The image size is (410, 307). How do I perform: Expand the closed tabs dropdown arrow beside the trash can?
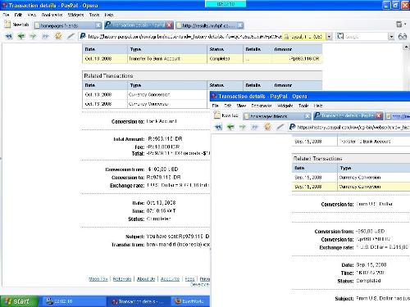tap(405, 25)
